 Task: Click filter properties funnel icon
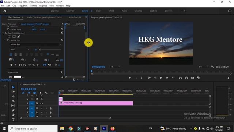(x=74, y=80)
